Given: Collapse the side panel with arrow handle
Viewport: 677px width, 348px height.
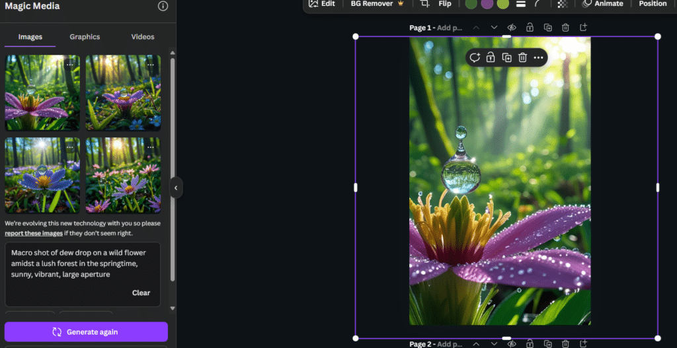Looking at the screenshot, I should (x=176, y=188).
